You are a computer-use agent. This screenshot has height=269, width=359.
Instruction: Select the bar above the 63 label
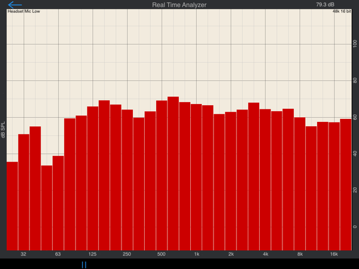pyautogui.click(x=58, y=203)
